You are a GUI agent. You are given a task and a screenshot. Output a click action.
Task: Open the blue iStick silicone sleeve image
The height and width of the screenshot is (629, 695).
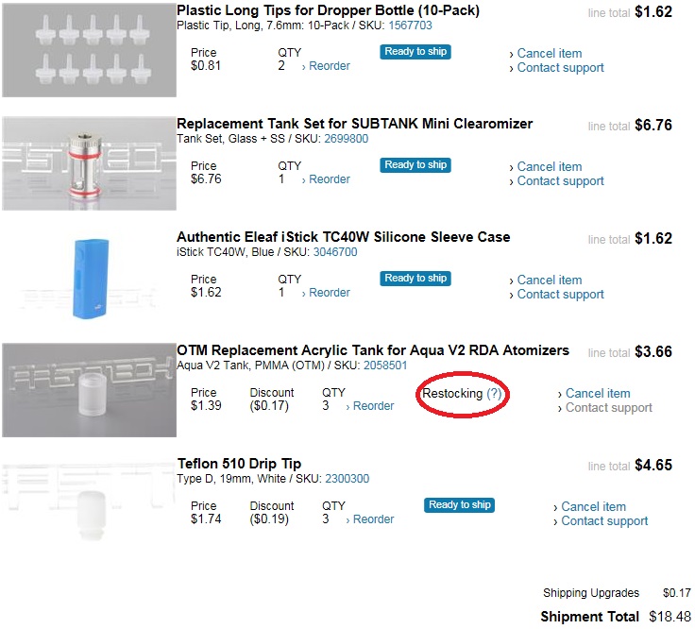89,276
